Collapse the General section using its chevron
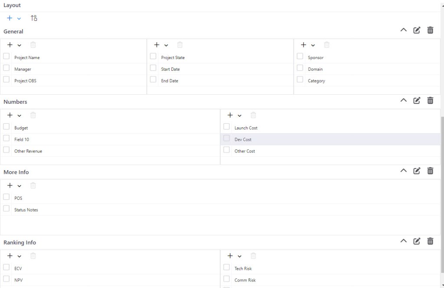The width and height of the screenshot is (444, 288). tap(403, 30)
